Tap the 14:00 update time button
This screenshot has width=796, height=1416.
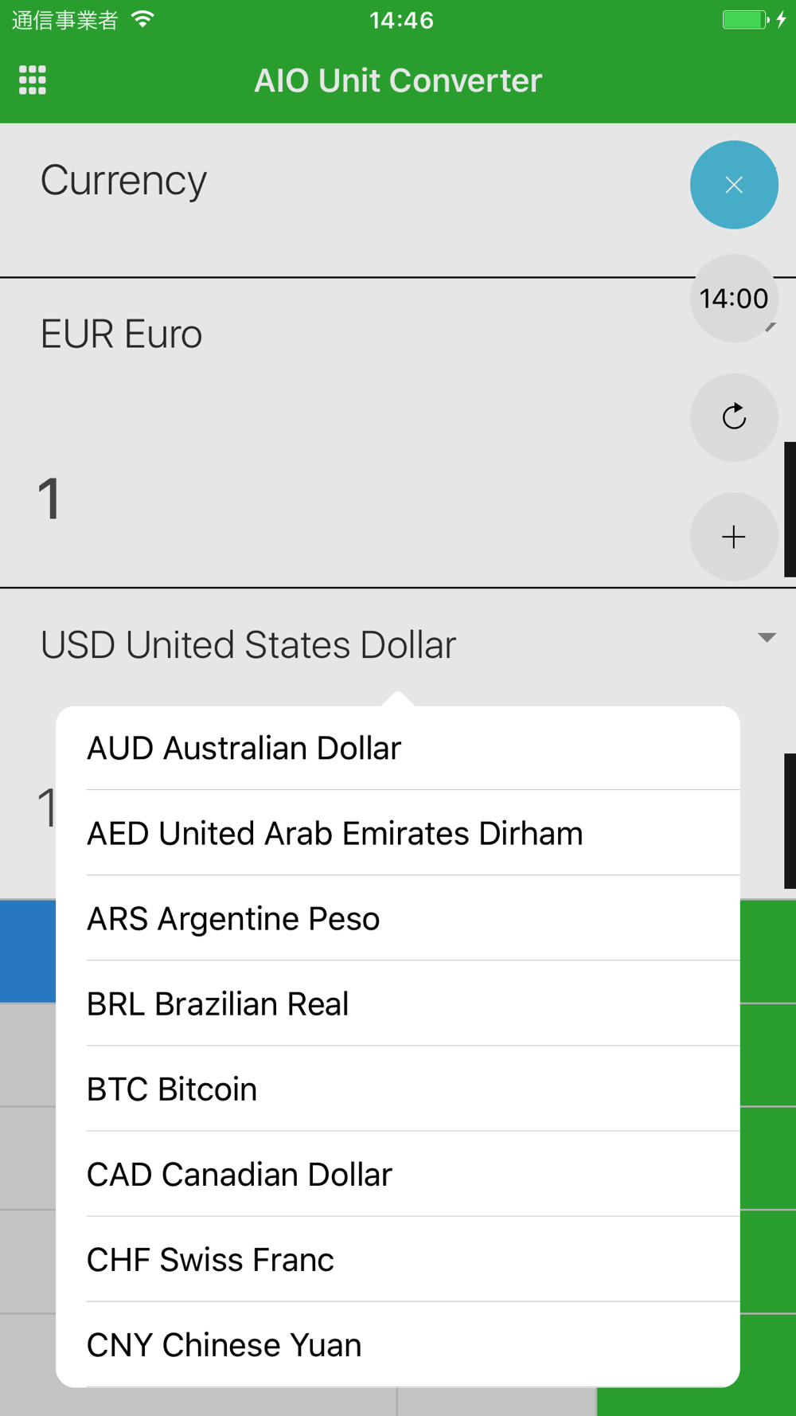[x=734, y=299]
